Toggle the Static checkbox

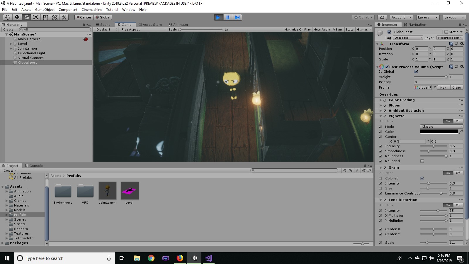click(446, 32)
